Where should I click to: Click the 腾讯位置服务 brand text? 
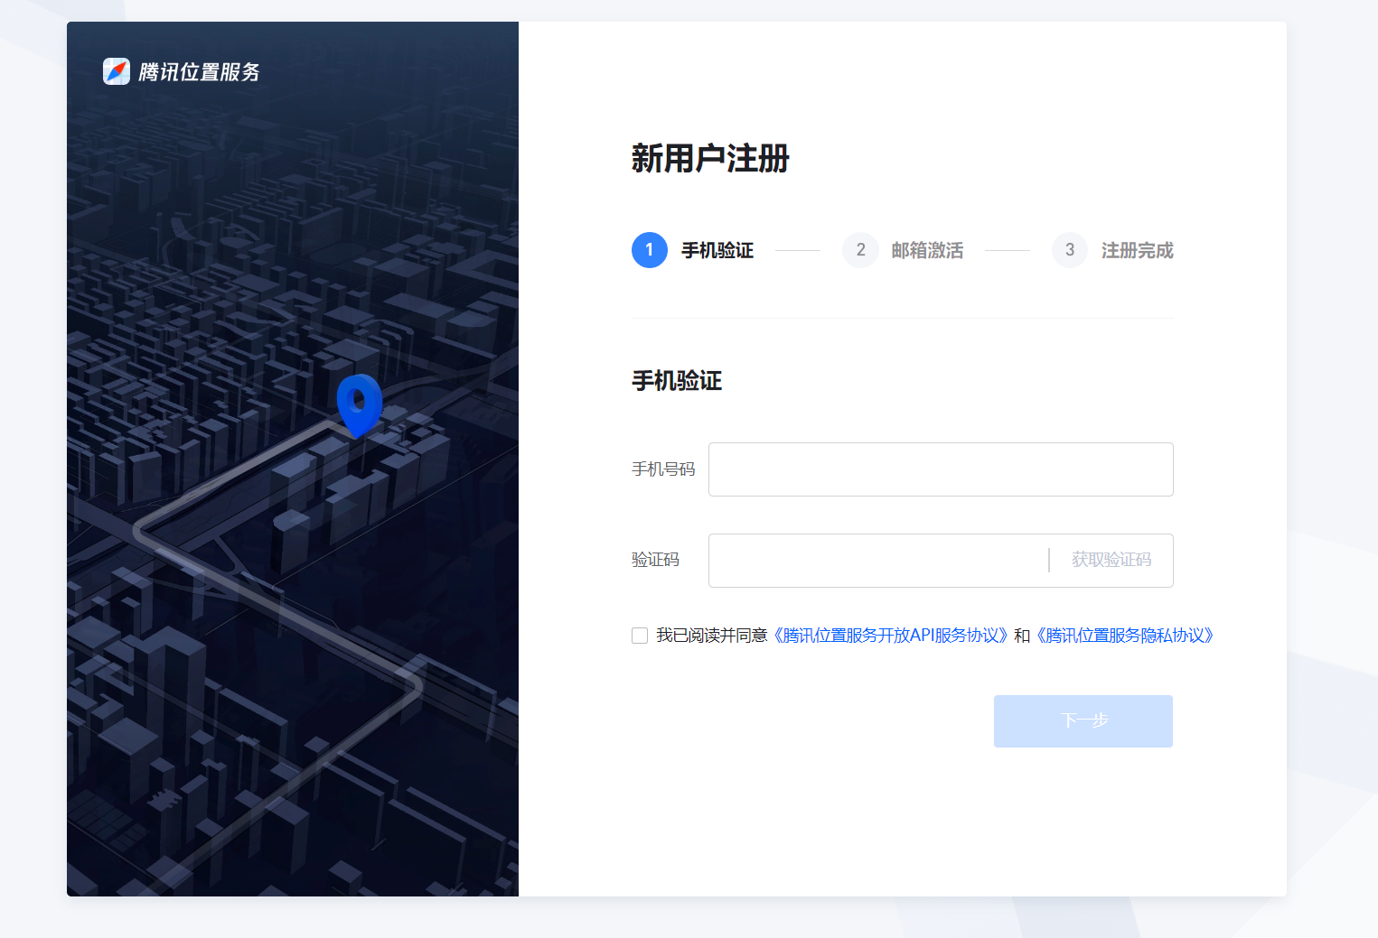[x=200, y=72]
